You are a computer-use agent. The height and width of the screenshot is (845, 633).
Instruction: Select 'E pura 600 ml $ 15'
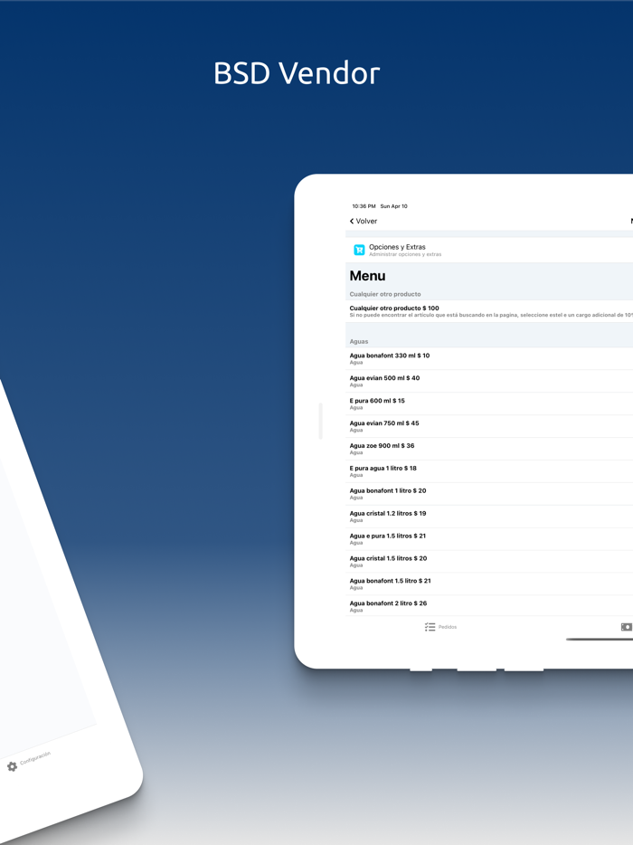point(489,404)
